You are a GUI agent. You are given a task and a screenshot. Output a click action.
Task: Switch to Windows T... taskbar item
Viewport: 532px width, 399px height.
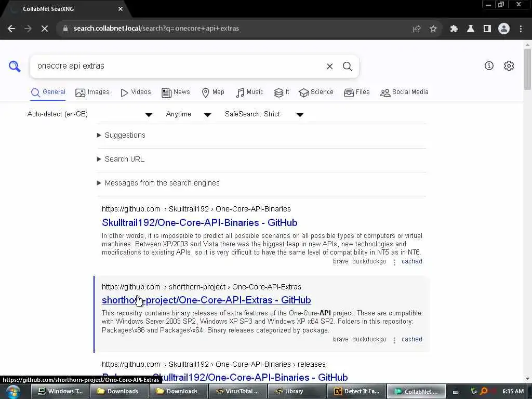[x=60, y=392]
